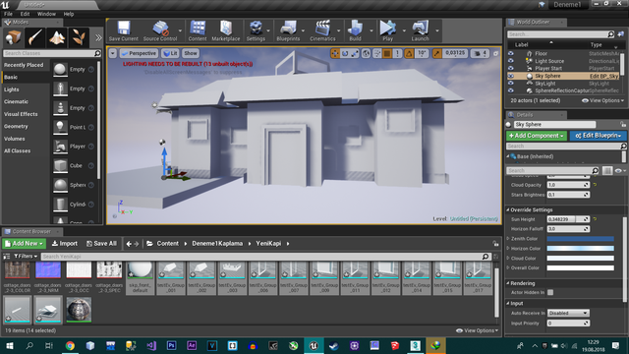Click the Horizon Color swatch
The width and height of the screenshot is (629, 354).
580,249
